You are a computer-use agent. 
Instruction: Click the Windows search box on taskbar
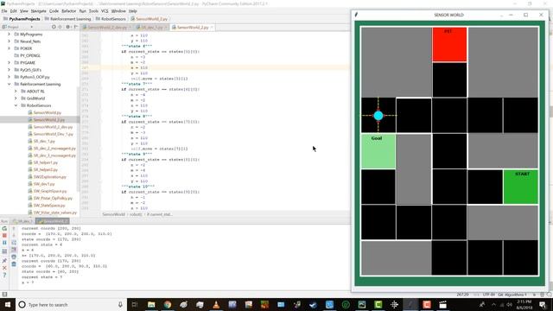70,305
